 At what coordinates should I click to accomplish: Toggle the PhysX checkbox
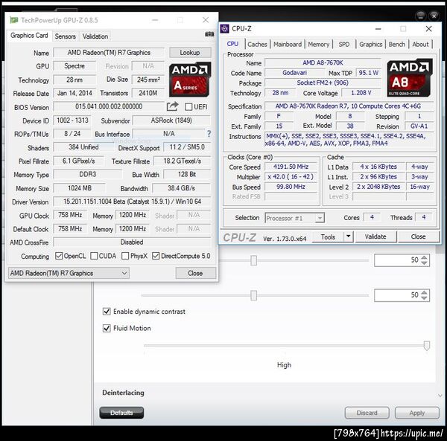pos(125,256)
